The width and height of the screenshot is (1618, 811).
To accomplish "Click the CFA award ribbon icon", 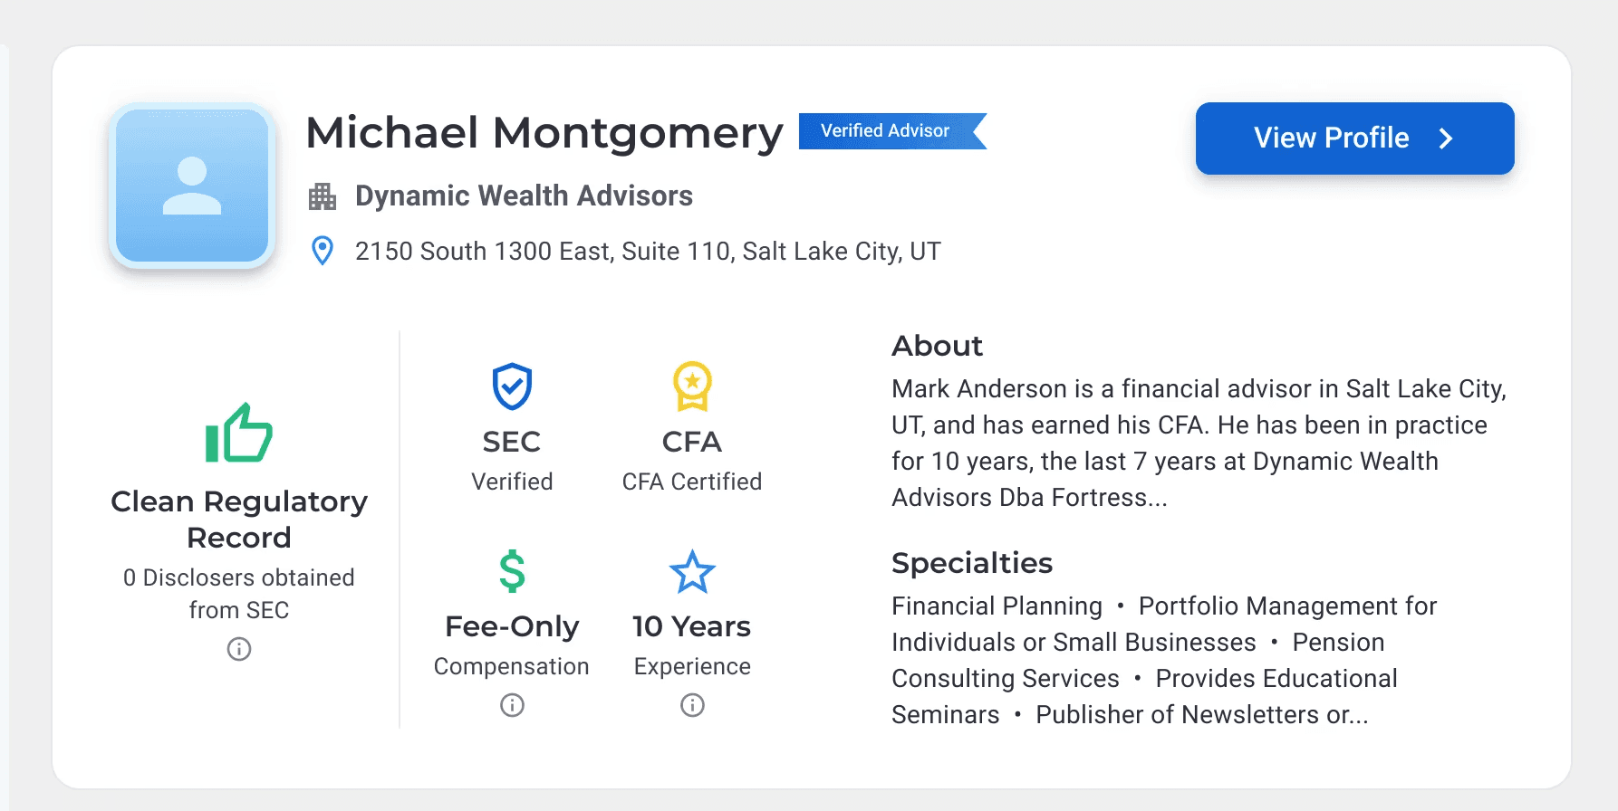I will click(x=692, y=387).
